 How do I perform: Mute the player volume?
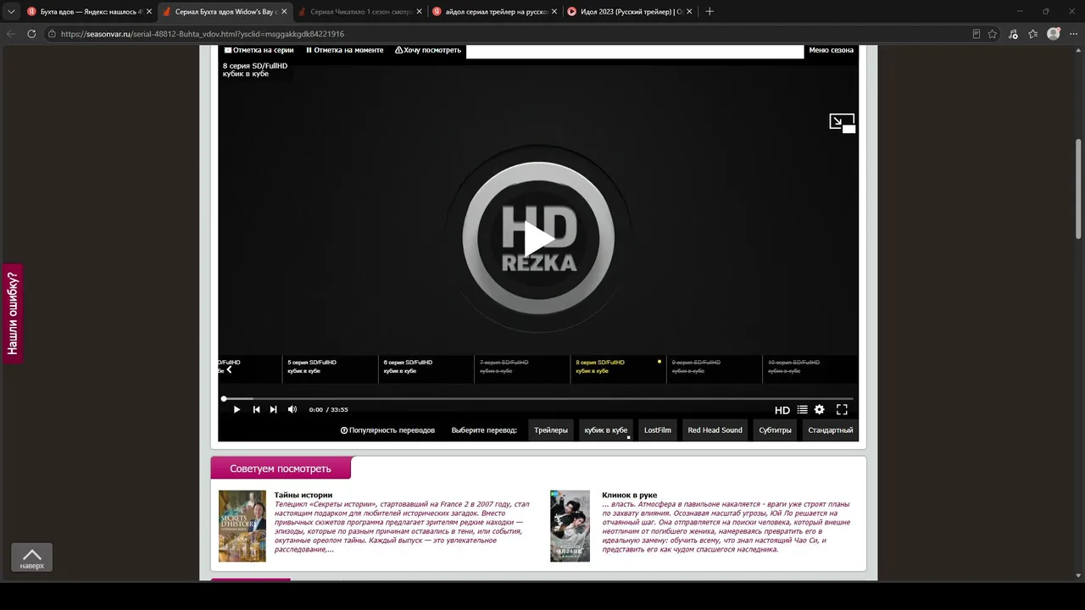point(292,409)
